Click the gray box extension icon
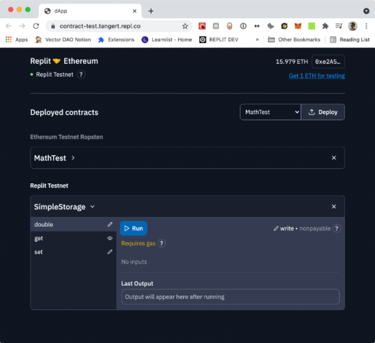 (x=216, y=26)
